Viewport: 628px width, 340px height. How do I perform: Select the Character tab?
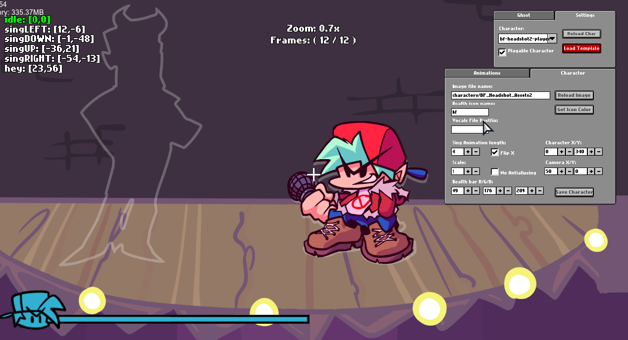pyautogui.click(x=573, y=73)
